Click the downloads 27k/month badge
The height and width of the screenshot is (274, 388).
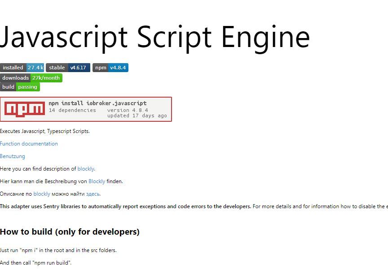click(x=31, y=78)
